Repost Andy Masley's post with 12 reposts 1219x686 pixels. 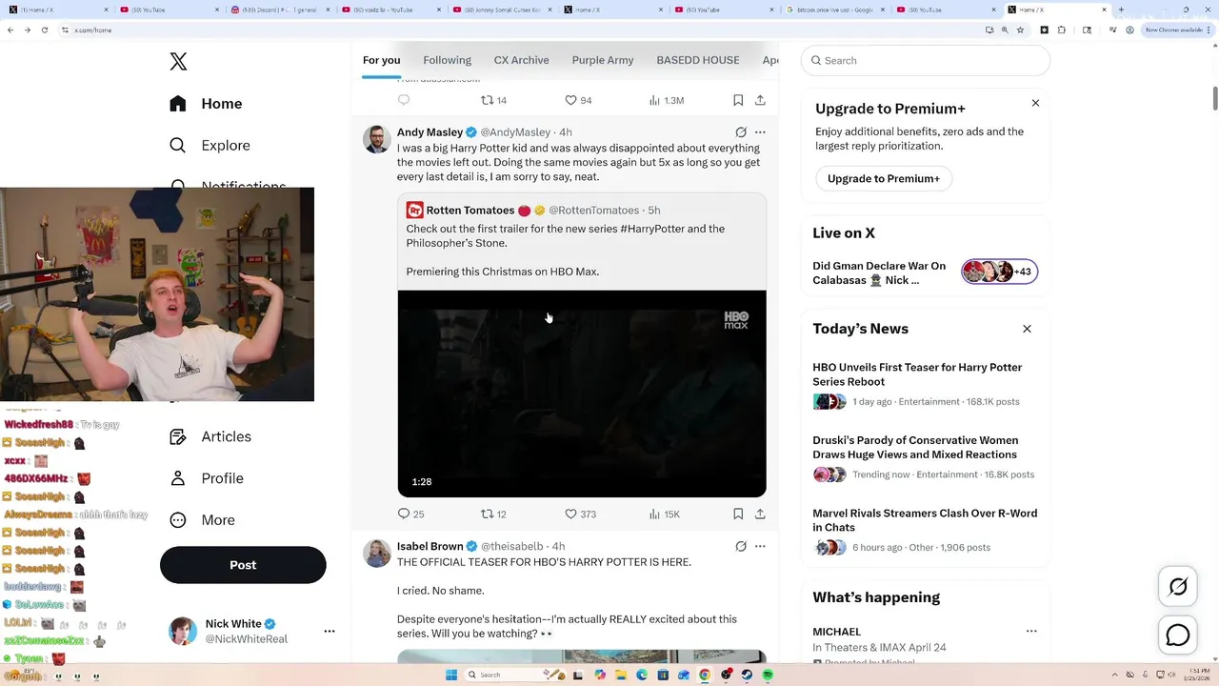pos(493,514)
